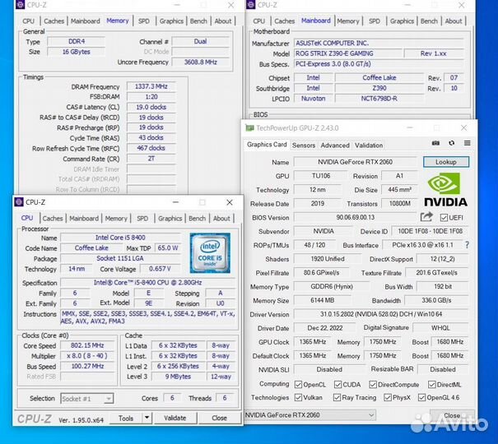The height and width of the screenshot is (444, 498).
Task: Select GPU-Z Graphics Card tab
Action: pyautogui.click(x=267, y=145)
